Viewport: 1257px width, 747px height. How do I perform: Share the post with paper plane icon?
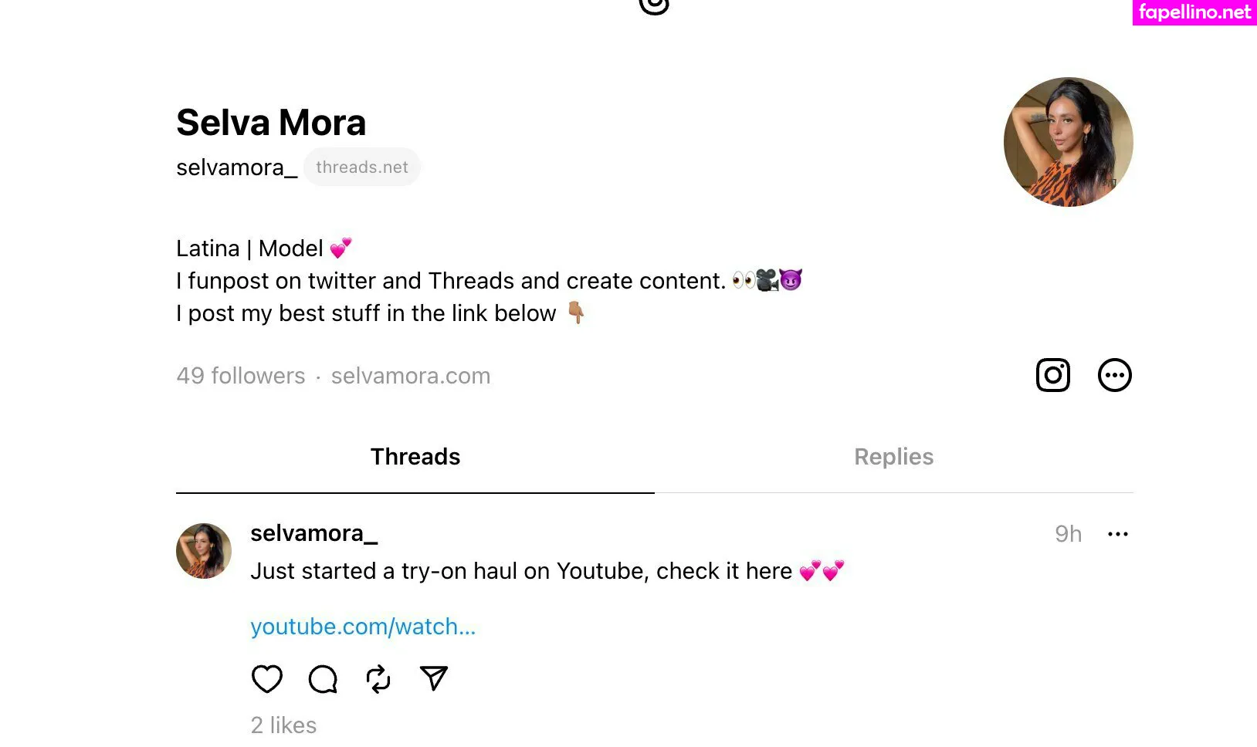[434, 678]
